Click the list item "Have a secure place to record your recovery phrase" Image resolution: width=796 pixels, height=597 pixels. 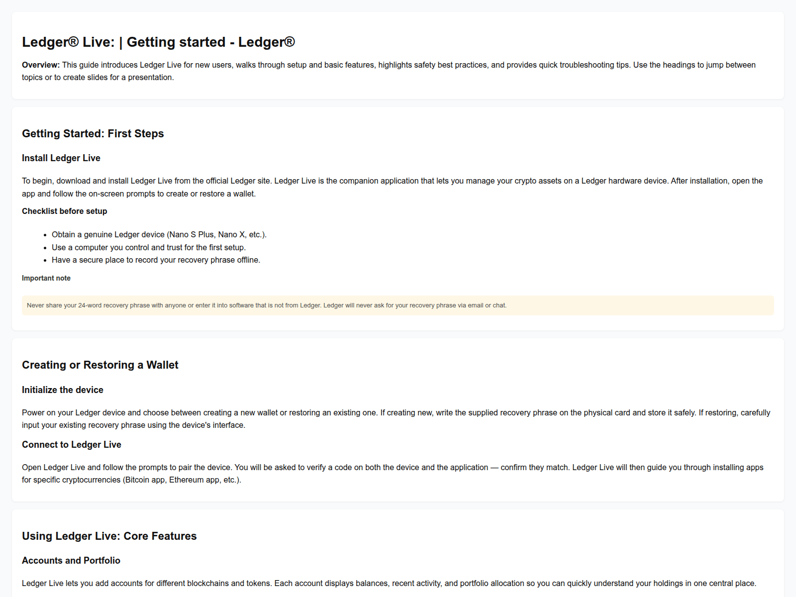click(156, 260)
